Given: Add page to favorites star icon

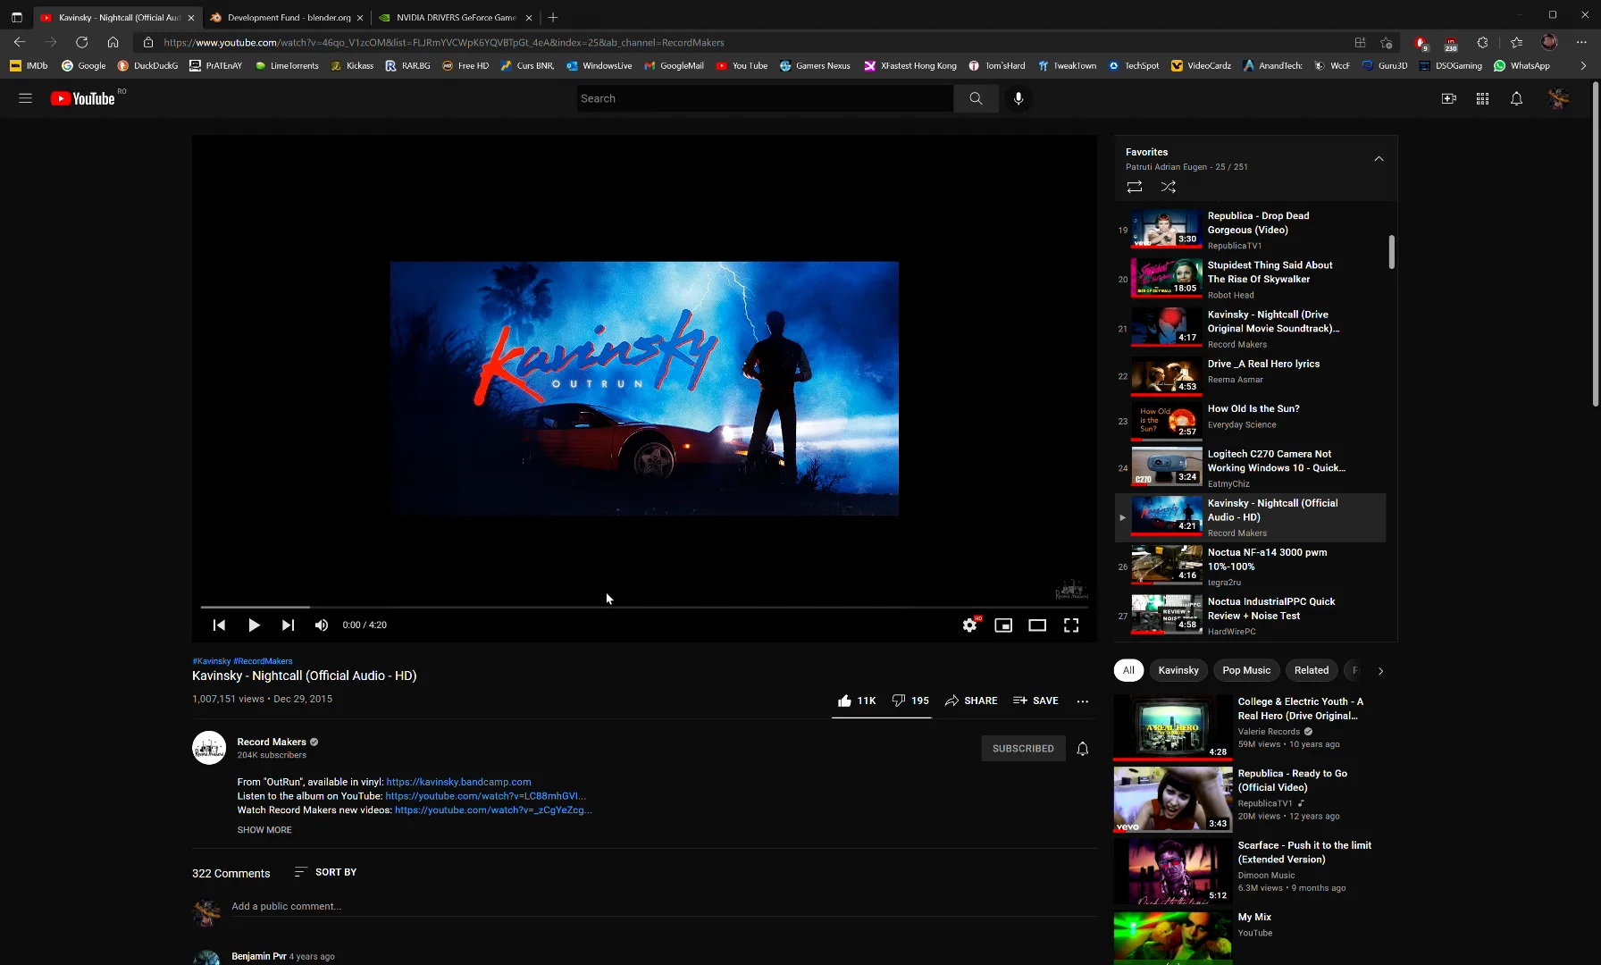Looking at the screenshot, I should (x=1386, y=42).
